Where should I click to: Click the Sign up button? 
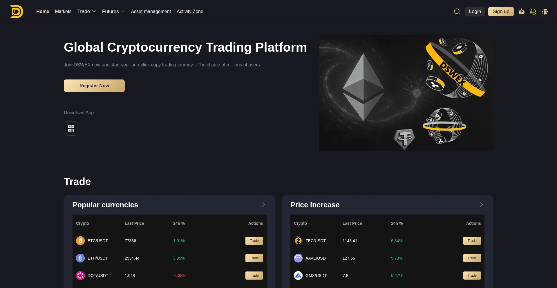pos(501,12)
